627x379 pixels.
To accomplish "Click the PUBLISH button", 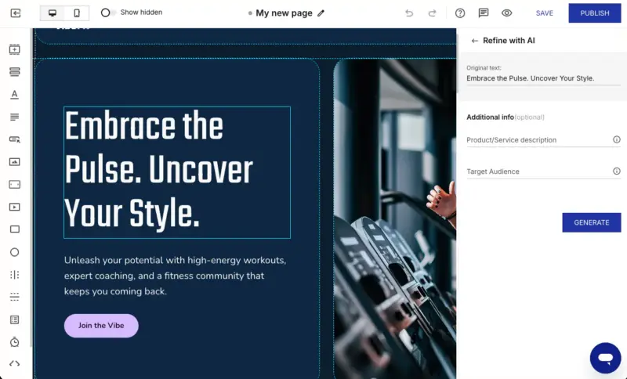I will click(x=595, y=13).
